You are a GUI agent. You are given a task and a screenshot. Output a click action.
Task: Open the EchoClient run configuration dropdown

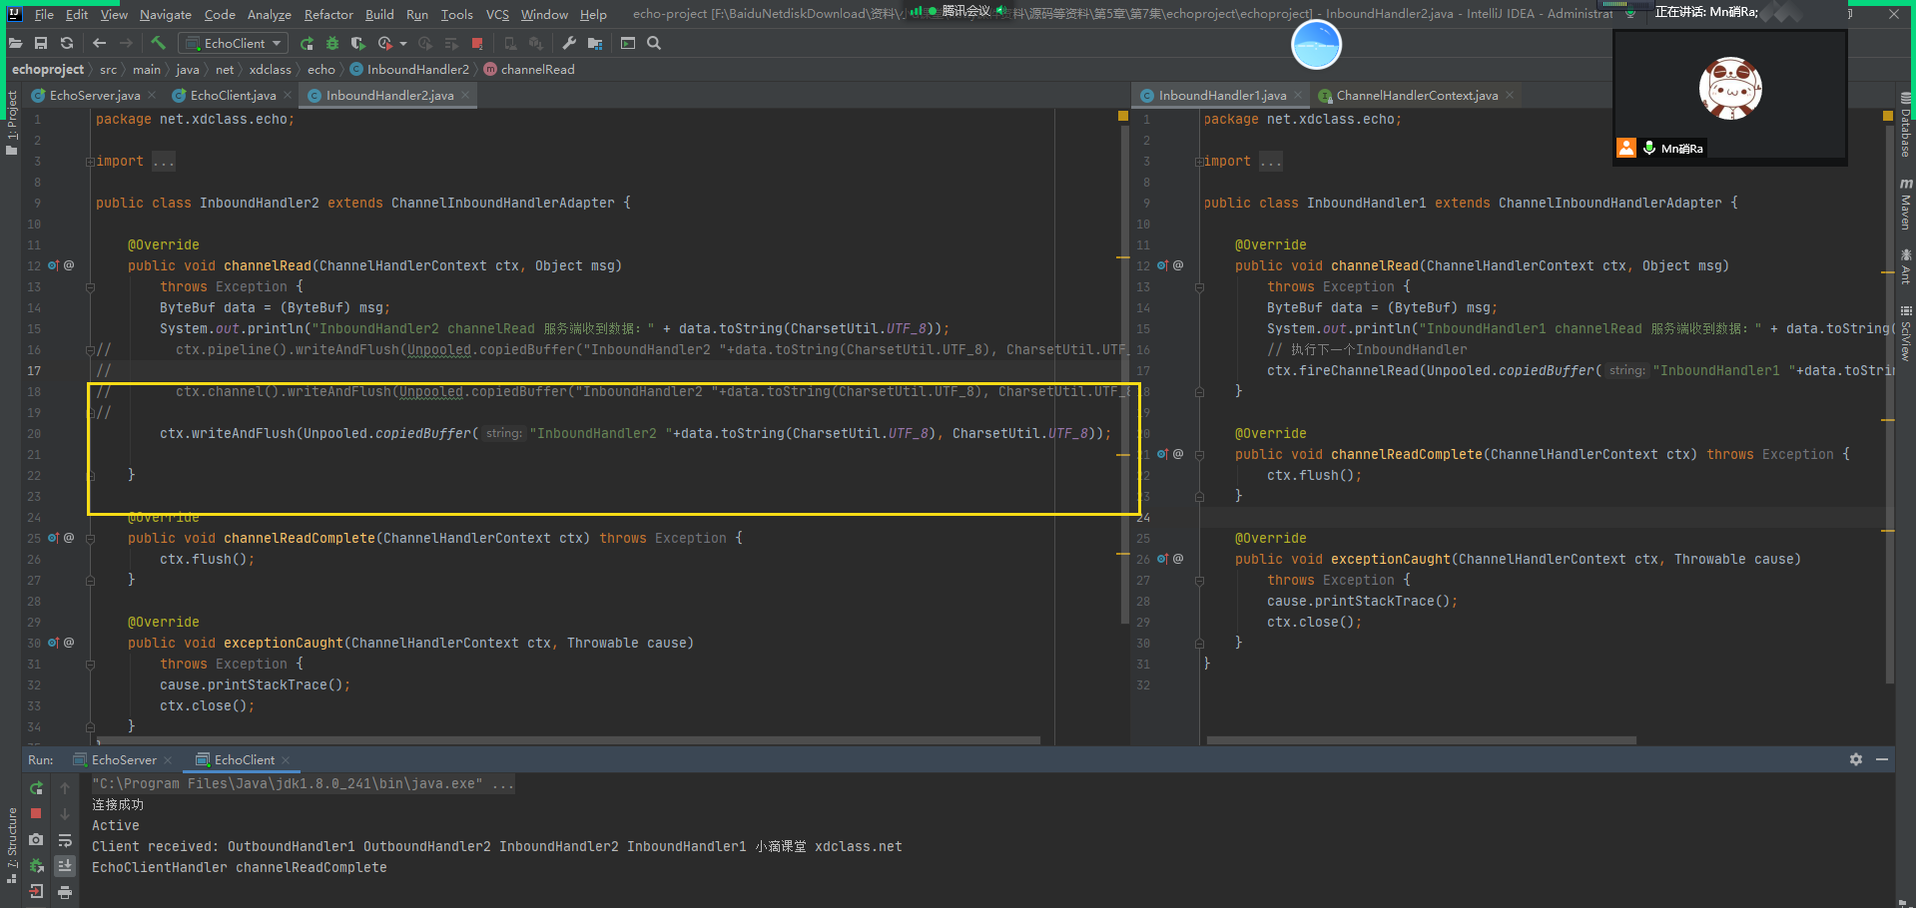(x=234, y=43)
